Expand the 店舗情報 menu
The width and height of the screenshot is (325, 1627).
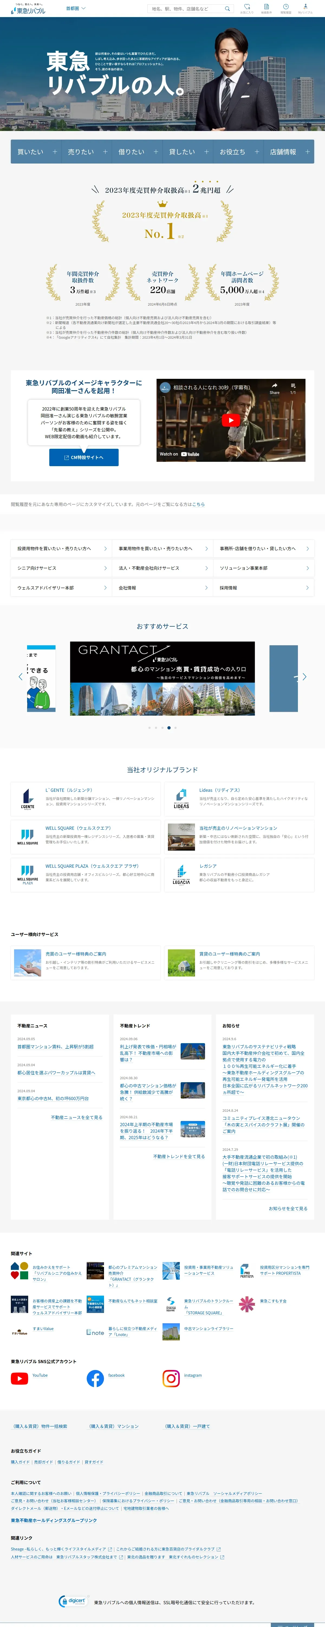[289, 152]
